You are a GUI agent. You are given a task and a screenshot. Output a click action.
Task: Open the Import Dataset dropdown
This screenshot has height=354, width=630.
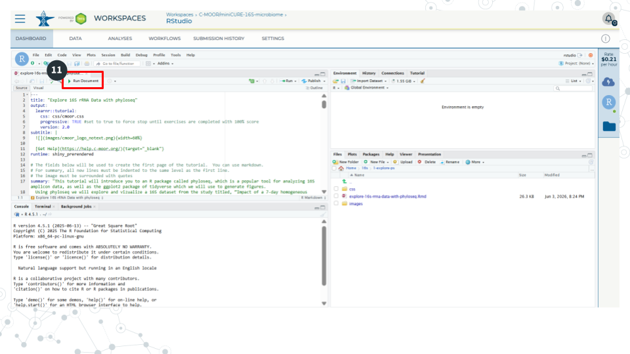click(369, 81)
